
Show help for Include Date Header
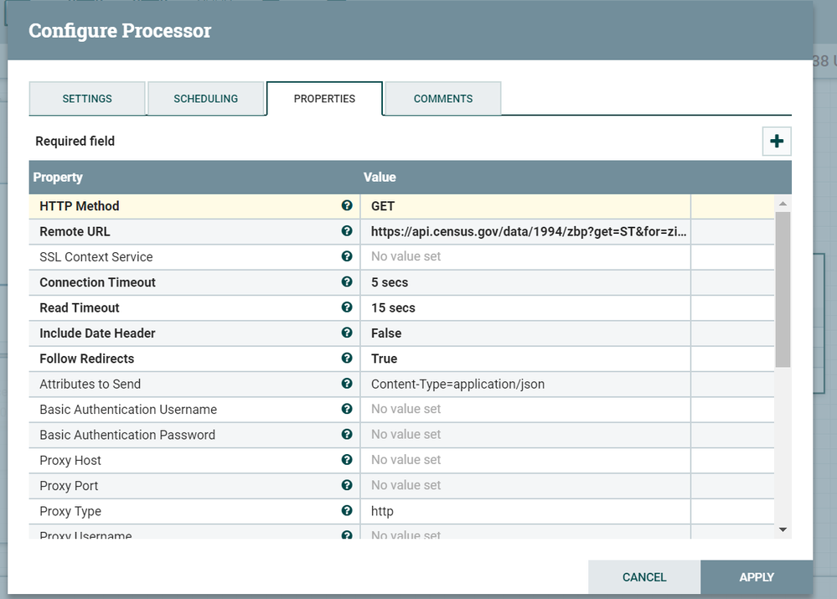pyautogui.click(x=347, y=333)
